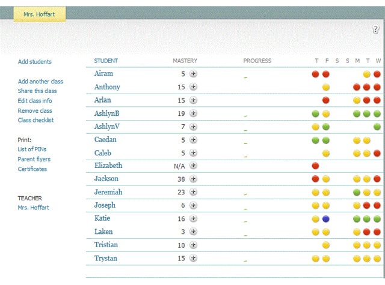Image resolution: width=385 pixels, height=285 pixels.
Task: Open student AshlynB's name link
Action: tap(107, 113)
